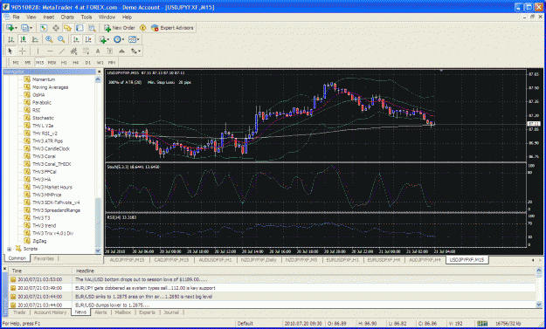
Task: Open the Account History terminal tab
Action: (x=50, y=312)
